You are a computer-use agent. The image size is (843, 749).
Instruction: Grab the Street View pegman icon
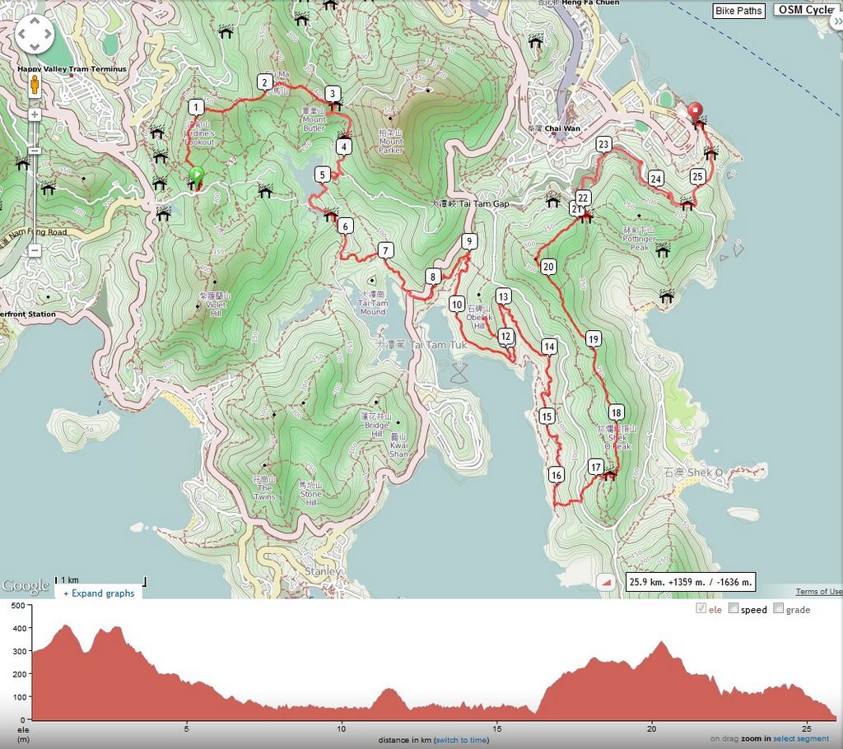pos(35,86)
